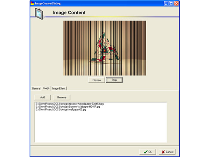The width and height of the screenshot is (209, 157).
Task: Click the green checkmark on OK
Action: (x=145, y=152)
